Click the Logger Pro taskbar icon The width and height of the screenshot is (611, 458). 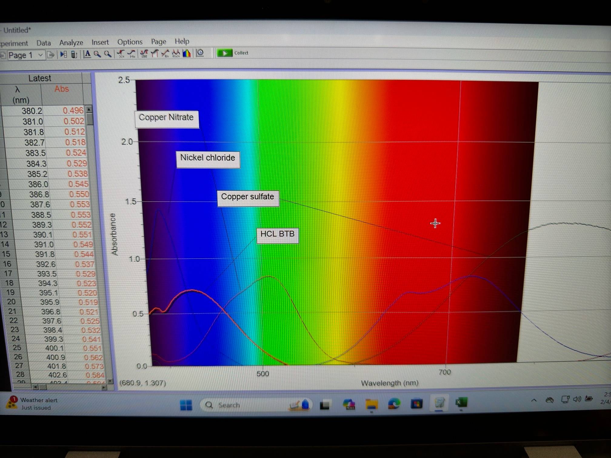pos(439,403)
